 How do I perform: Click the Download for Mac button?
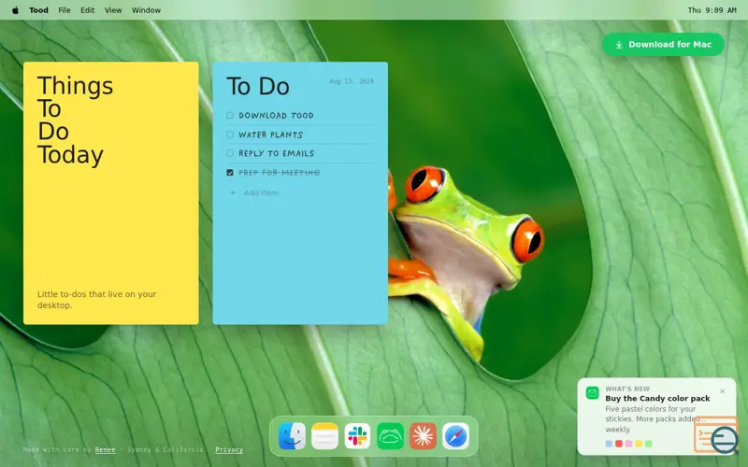coord(663,44)
